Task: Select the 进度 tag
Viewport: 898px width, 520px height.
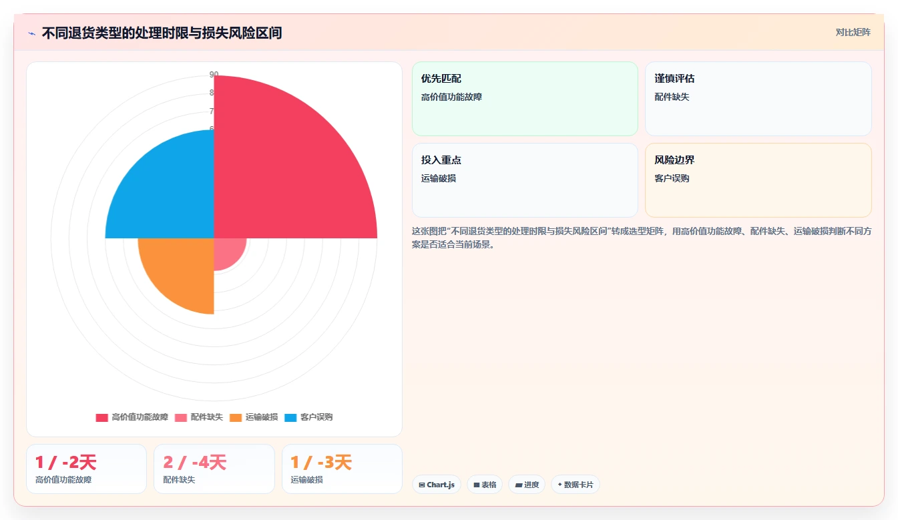Action: [527, 485]
